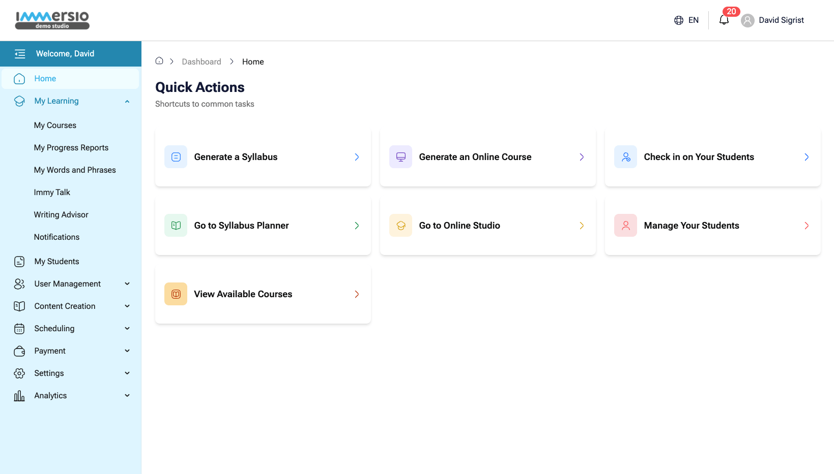This screenshot has height=474, width=834.
Task: Click the Generate a Syllabus card icon
Action: click(176, 157)
